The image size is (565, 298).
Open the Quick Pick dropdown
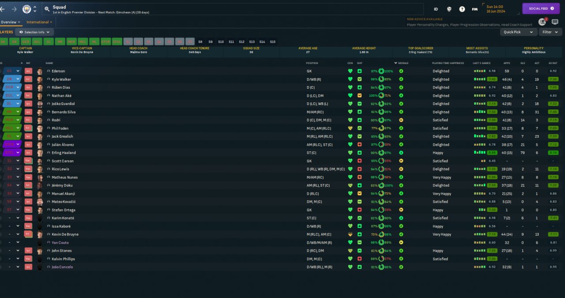click(x=519, y=32)
